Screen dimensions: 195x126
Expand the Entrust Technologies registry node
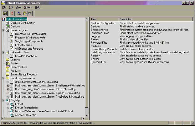[8, 108]
